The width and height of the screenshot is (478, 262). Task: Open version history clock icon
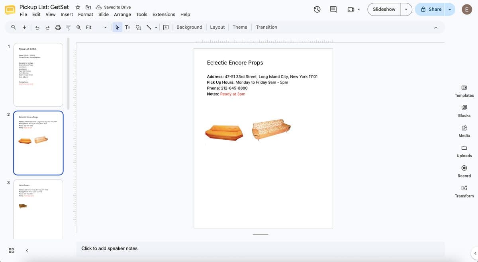[317, 10]
